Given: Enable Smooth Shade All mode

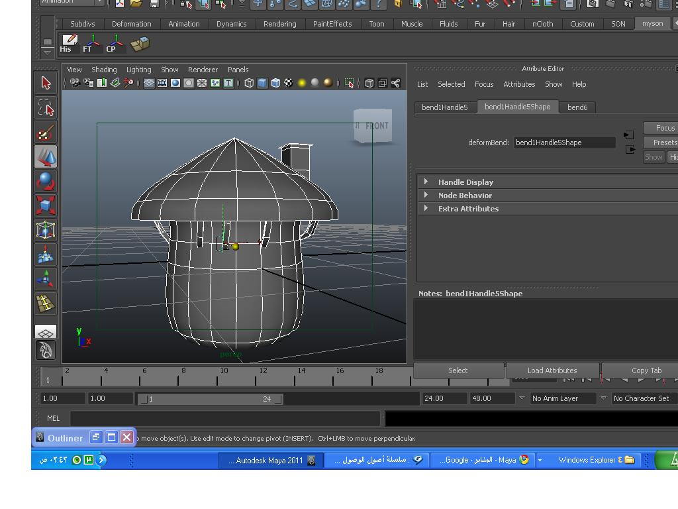Looking at the screenshot, I should pyautogui.click(x=262, y=83).
